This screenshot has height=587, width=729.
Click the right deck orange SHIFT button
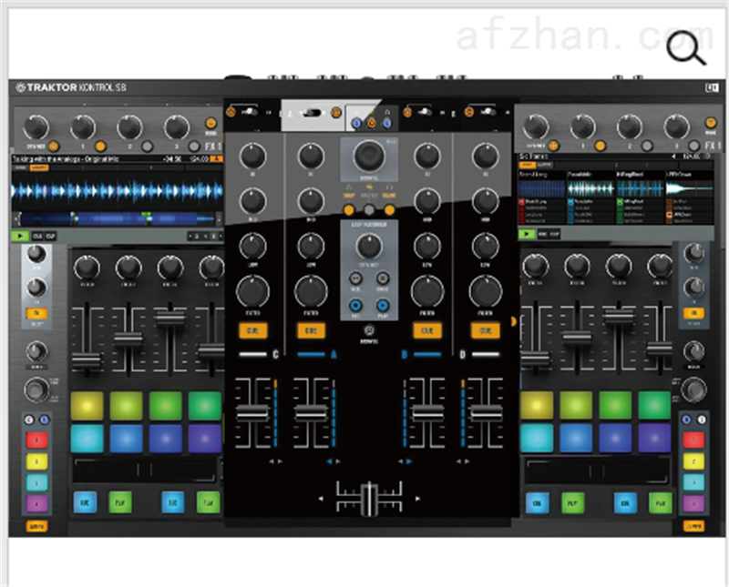click(693, 526)
